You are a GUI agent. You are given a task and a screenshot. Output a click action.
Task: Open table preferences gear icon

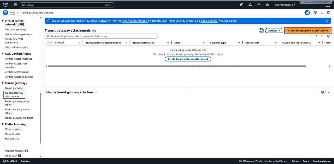tap(329, 36)
